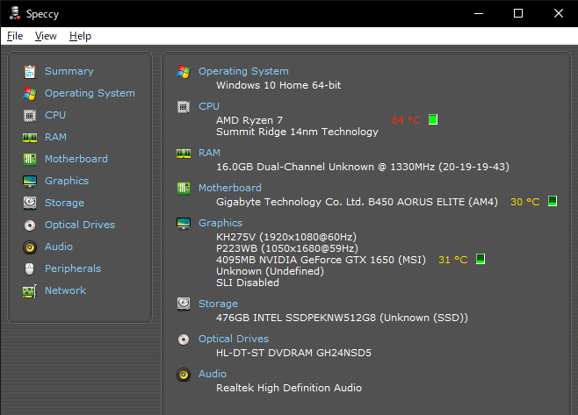Screen dimensions: 578x415
Task: Click 'AMD Ryzen 7' text
Action: (x=249, y=120)
